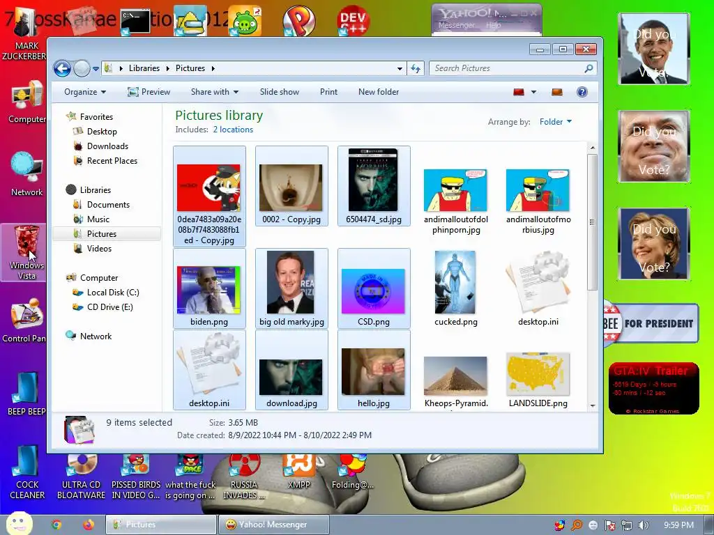Open the Folding@... desktop shortcut

352,472
